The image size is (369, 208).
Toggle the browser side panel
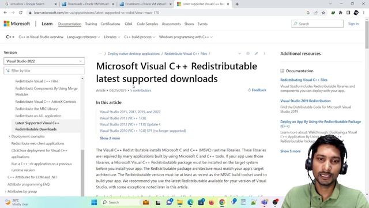coord(348,13)
